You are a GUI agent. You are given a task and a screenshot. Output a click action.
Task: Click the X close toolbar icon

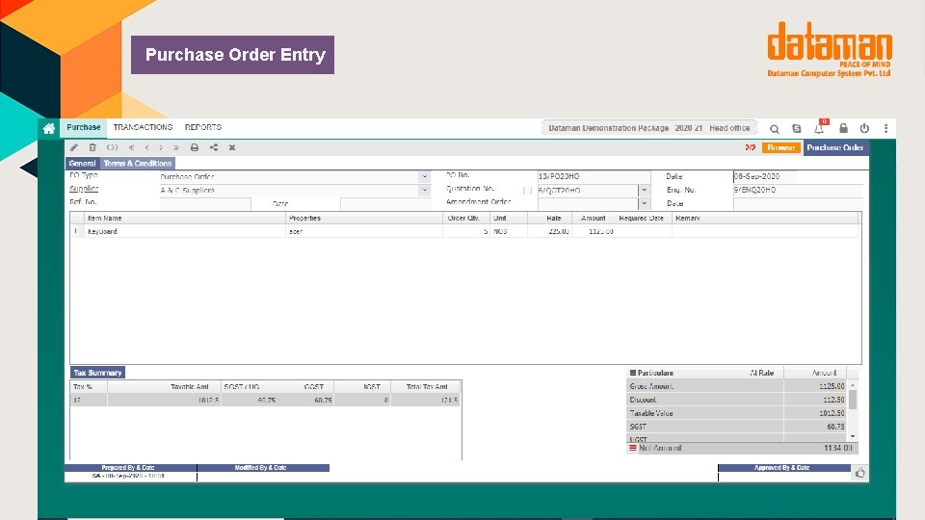(232, 147)
